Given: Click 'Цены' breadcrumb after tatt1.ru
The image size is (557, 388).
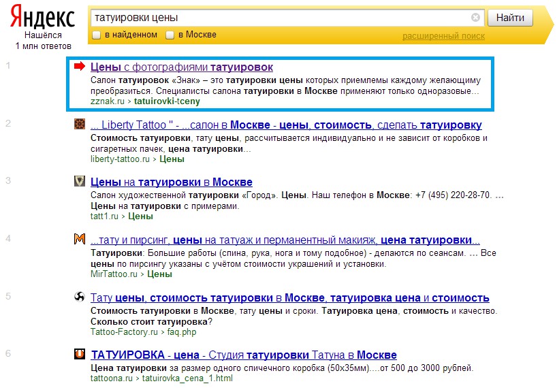Looking at the screenshot, I should click(140, 216).
